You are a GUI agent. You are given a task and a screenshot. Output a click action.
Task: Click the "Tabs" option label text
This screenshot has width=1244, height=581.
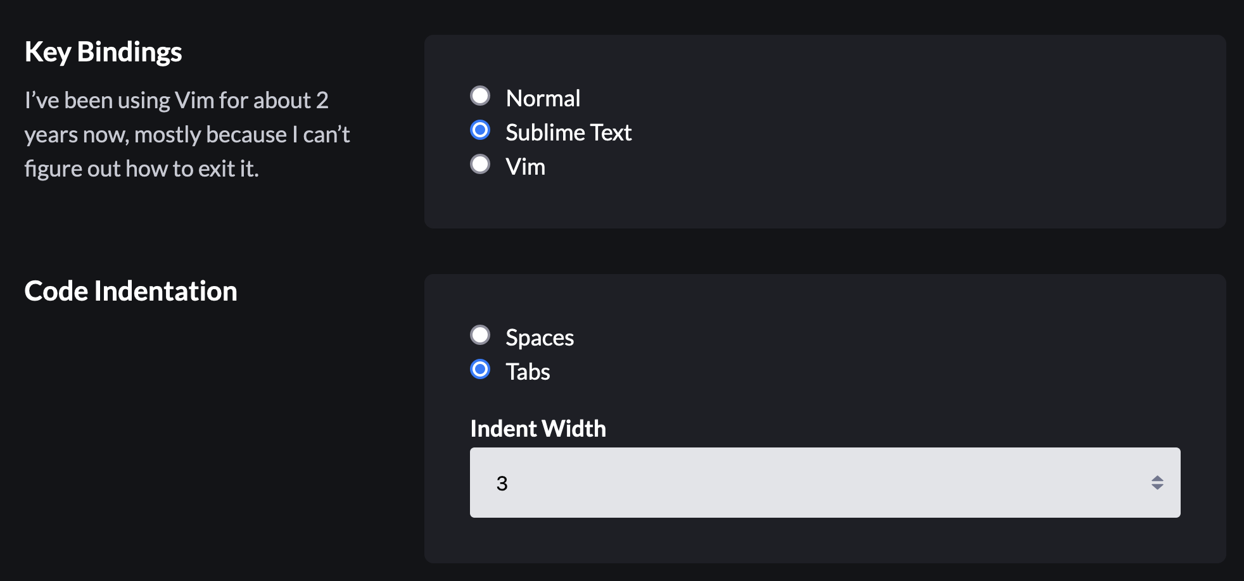[x=528, y=372]
